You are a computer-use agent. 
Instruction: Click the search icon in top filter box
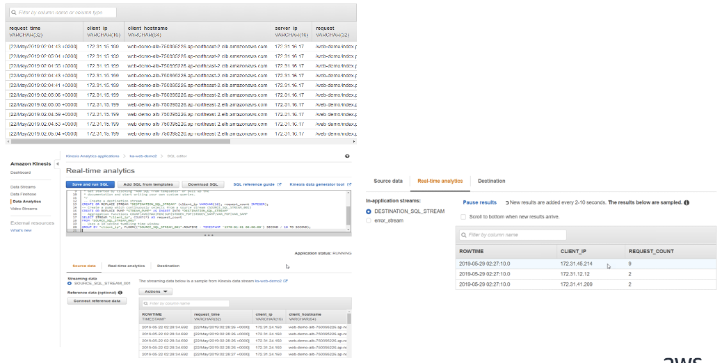point(14,13)
